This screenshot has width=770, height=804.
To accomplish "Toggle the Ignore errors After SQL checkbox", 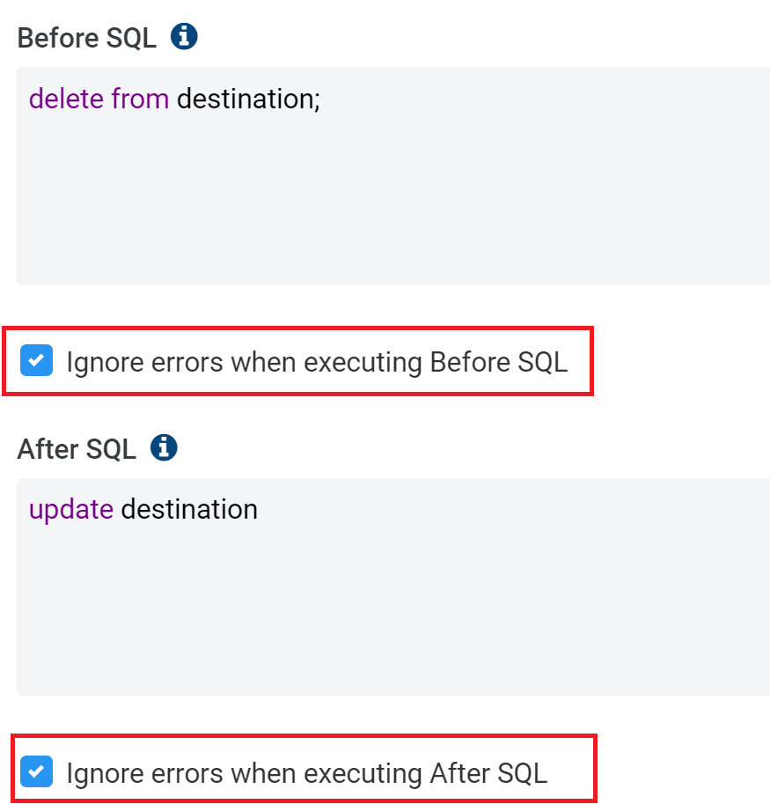I will [x=36, y=771].
